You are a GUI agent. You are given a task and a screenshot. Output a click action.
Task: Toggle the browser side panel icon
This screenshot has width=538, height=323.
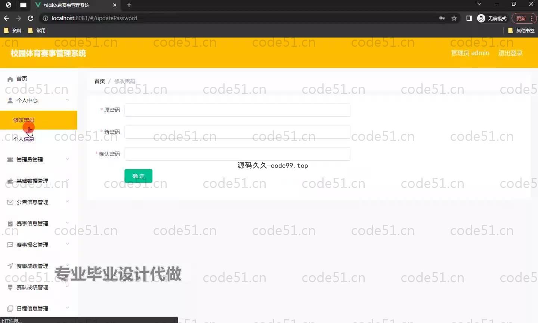469,18
